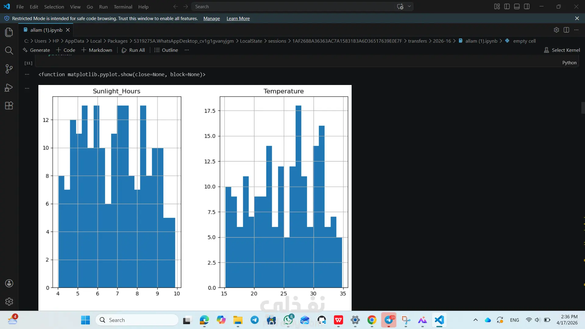
Task: Open the Terminal menu
Action: [123, 7]
